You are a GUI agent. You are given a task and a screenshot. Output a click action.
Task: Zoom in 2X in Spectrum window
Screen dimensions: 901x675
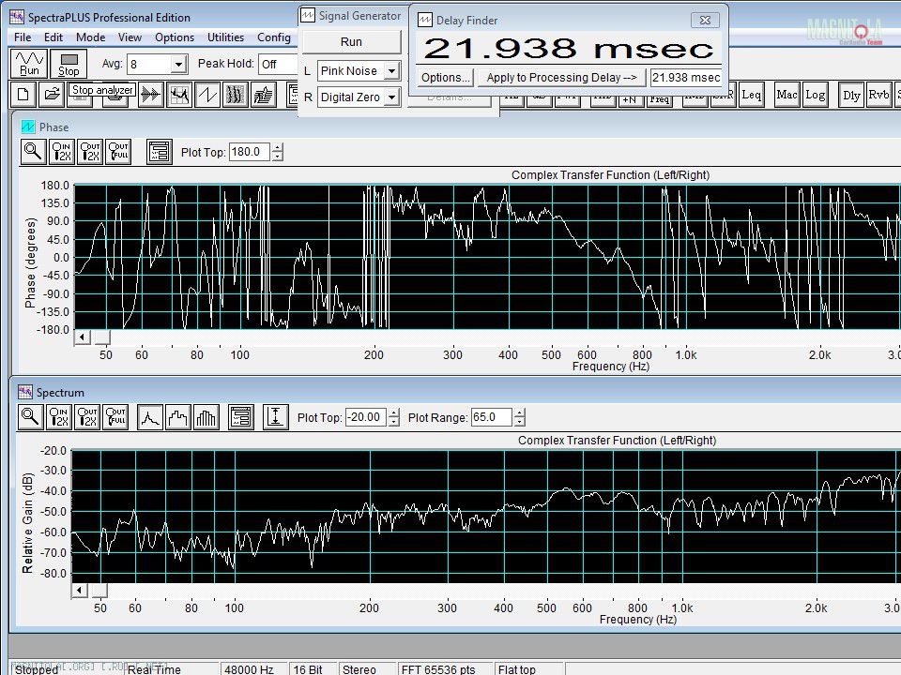(x=58, y=416)
